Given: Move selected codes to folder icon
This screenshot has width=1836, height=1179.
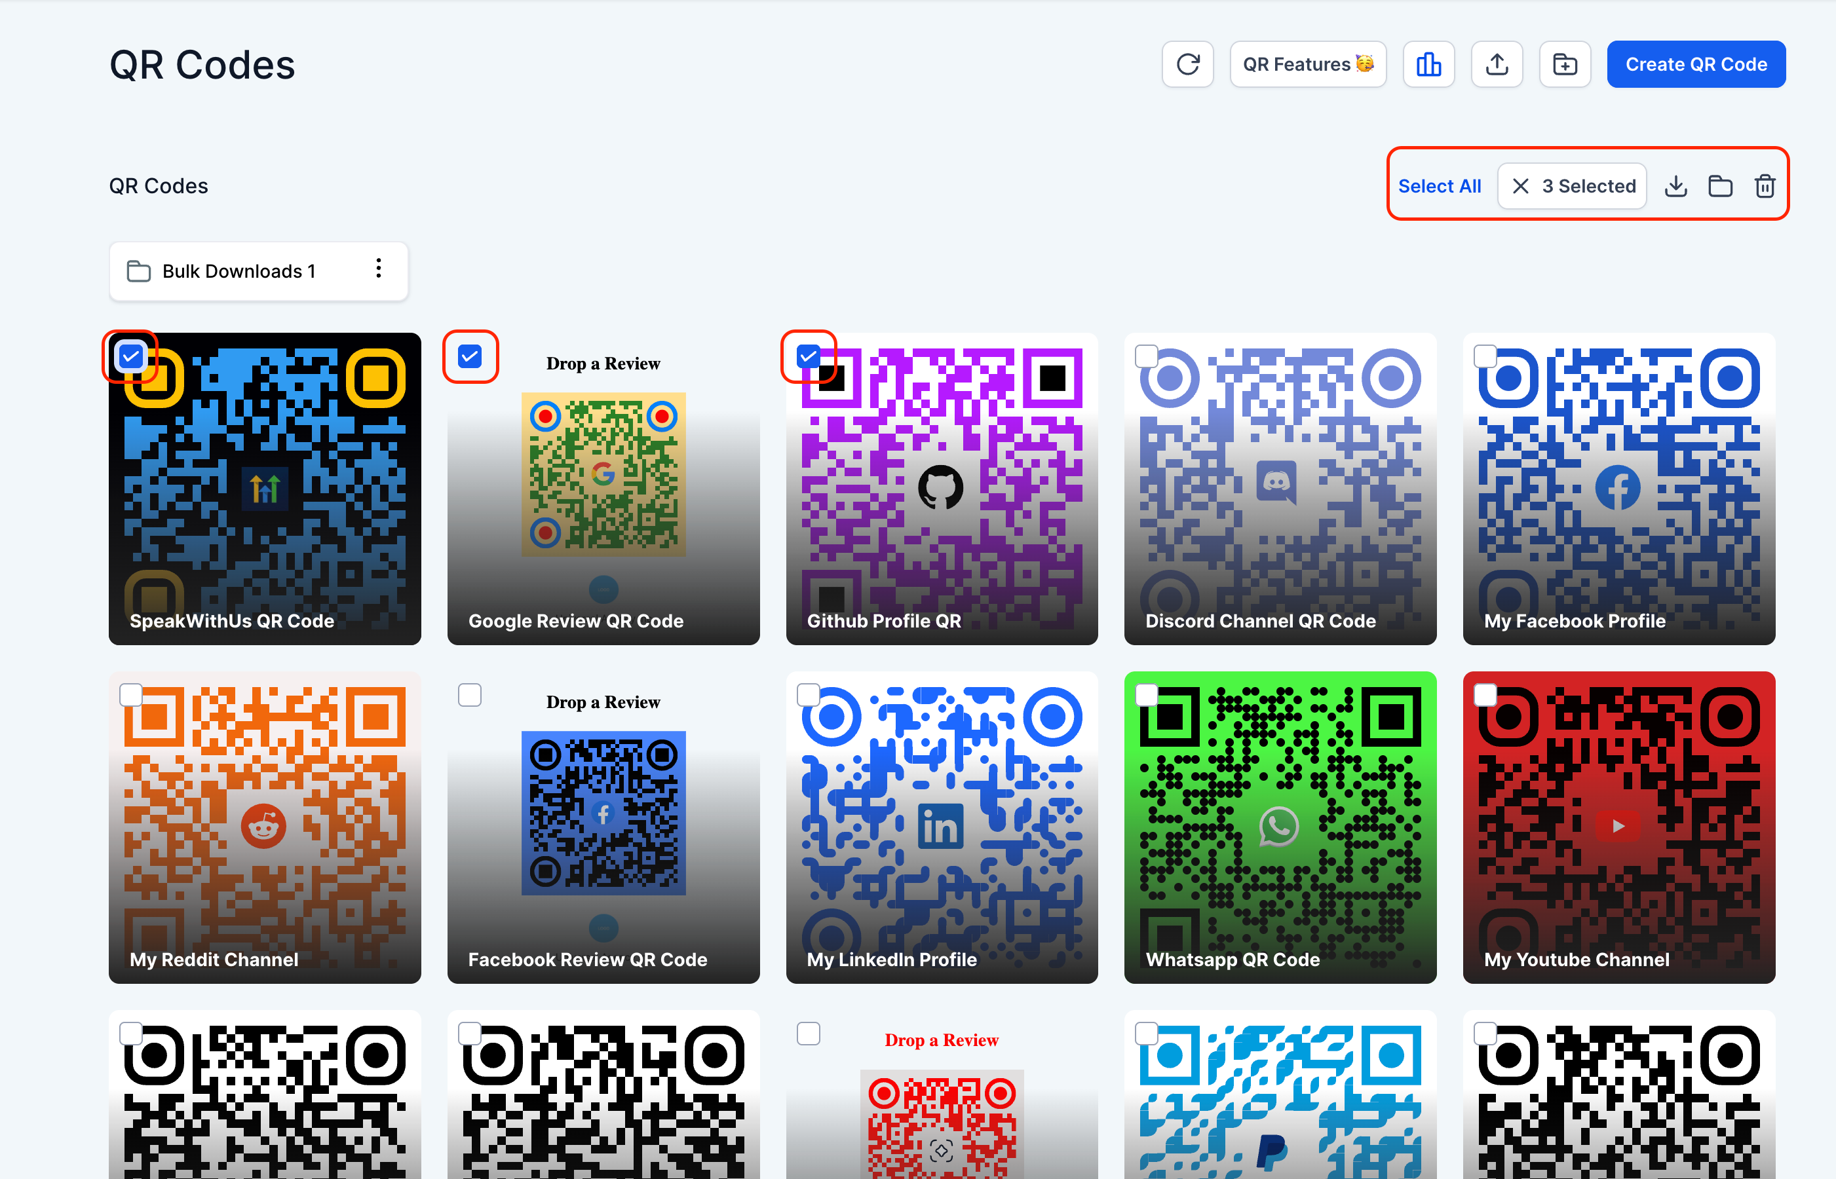Looking at the screenshot, I should coord(1721,186).
